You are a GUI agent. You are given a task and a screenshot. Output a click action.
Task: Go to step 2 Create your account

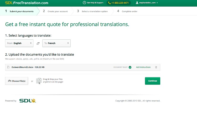tap(55, 11)
